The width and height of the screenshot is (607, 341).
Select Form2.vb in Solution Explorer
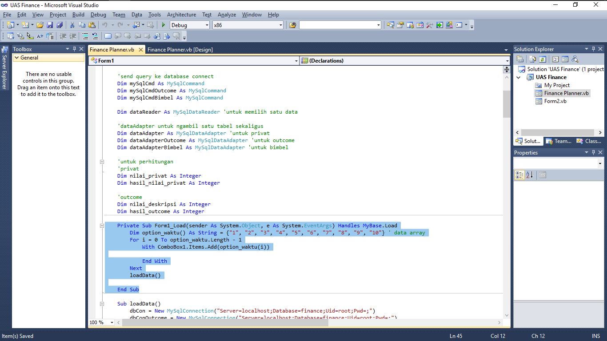555,101
